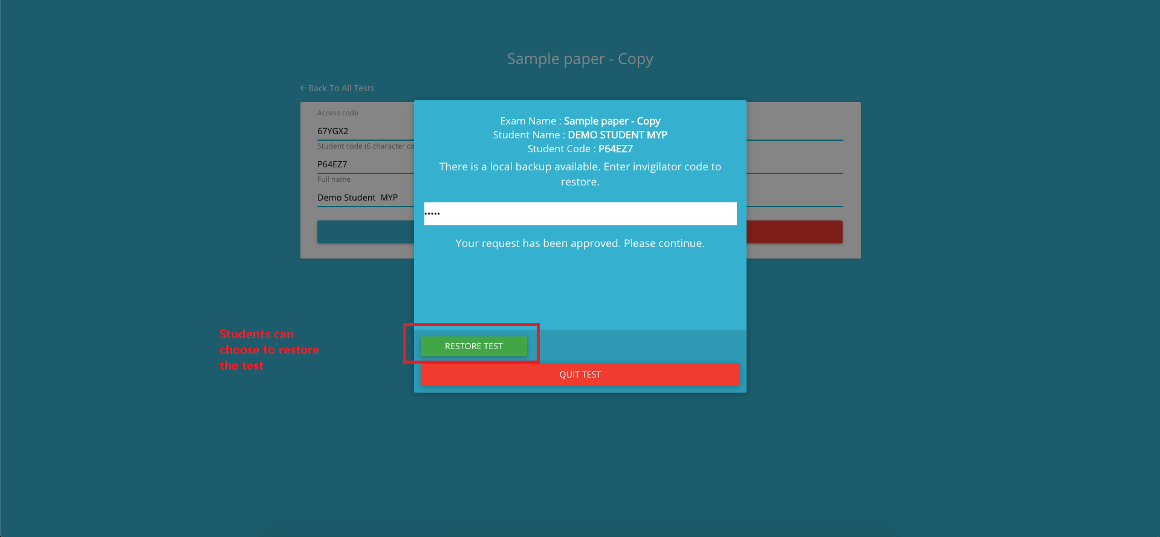1160x537 pixels.
Task: Click the request approved confirmation message
Action: pos(580,243)
